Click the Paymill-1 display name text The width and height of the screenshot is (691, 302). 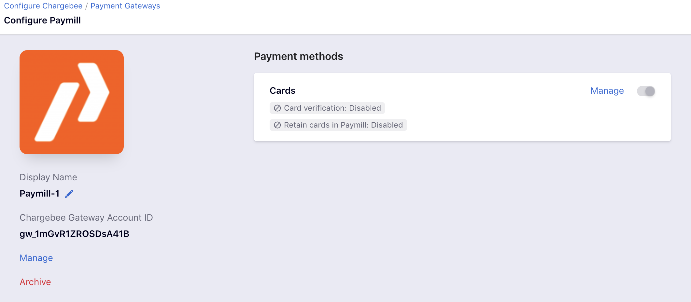click(x=39, y=194)
